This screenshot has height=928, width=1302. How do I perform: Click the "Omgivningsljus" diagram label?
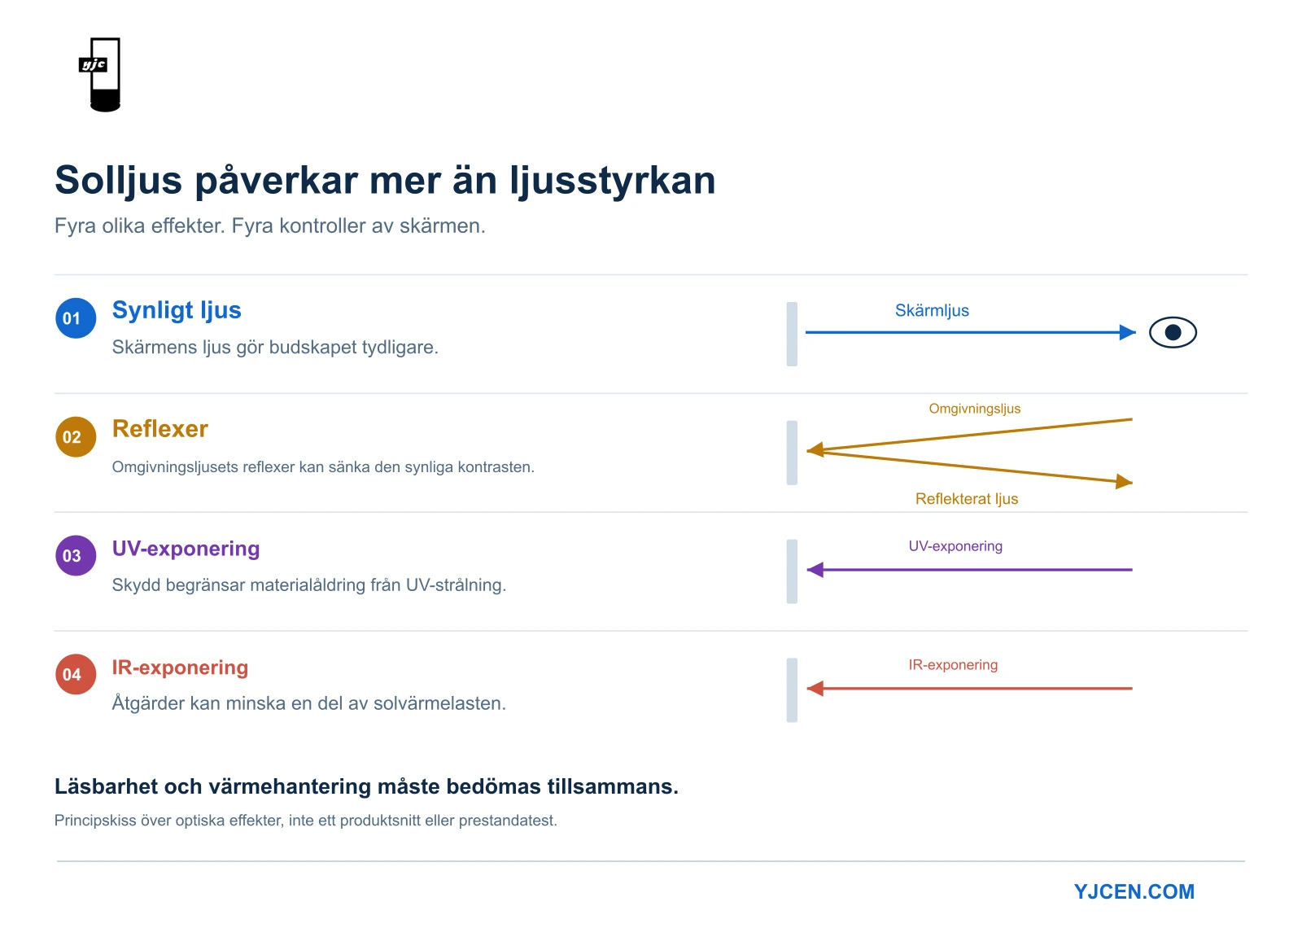[x=975, y=409]
